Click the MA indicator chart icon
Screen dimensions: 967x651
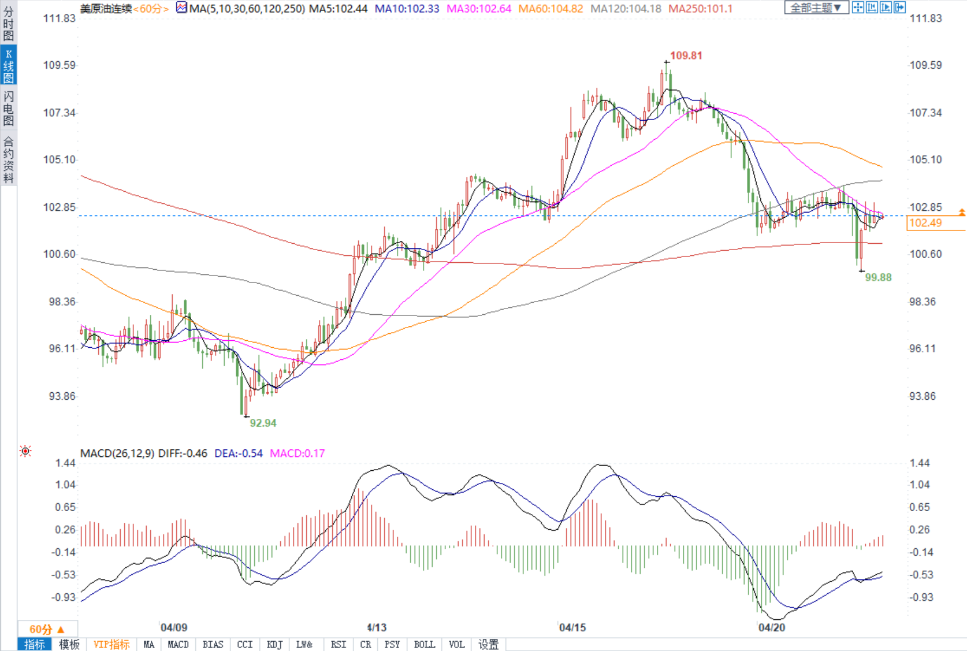pos(181,8)
